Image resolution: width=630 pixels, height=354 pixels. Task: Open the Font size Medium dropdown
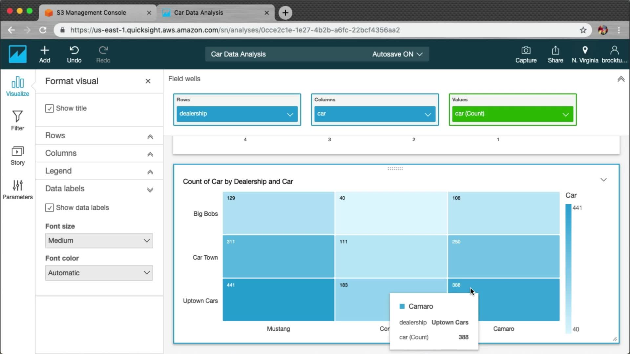(x=99, y=241)
